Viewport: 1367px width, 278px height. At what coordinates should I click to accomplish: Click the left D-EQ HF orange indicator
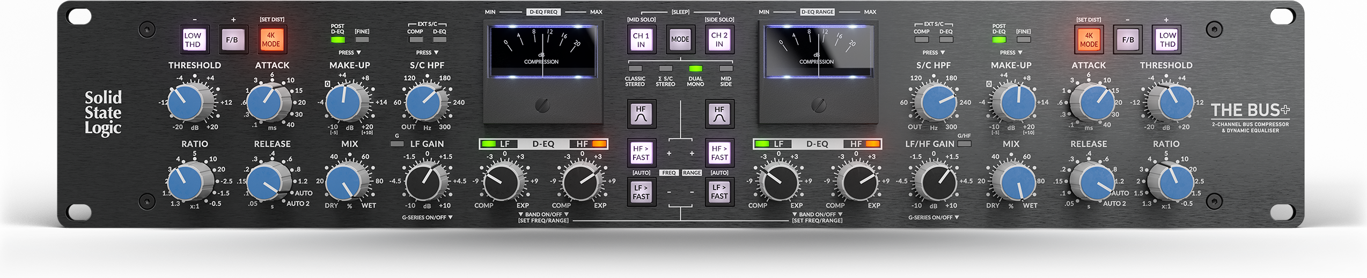click(x=599, y=144)
